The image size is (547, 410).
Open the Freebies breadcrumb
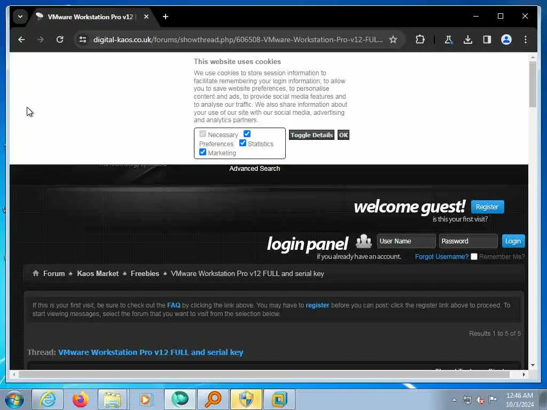145,274
